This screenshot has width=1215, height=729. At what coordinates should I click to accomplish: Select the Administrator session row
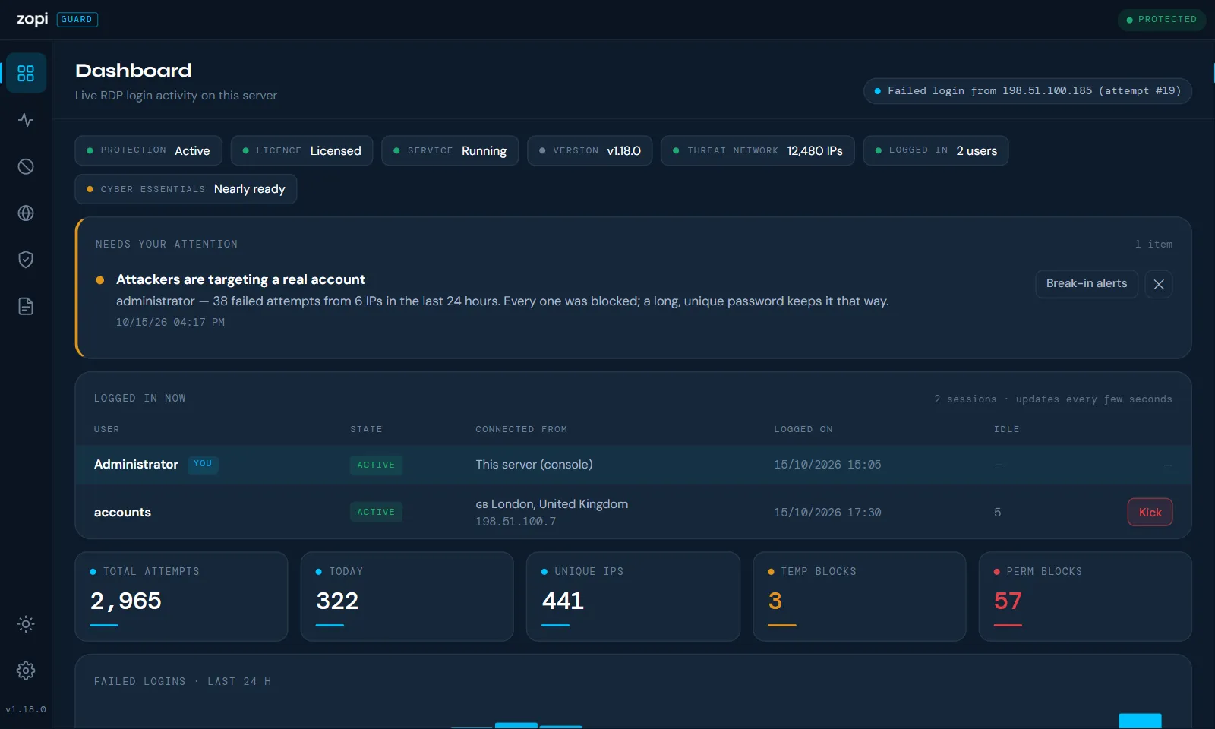point(633,465)
